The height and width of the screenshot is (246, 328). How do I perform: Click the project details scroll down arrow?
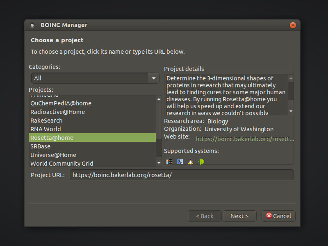click(x=291, y=111)
